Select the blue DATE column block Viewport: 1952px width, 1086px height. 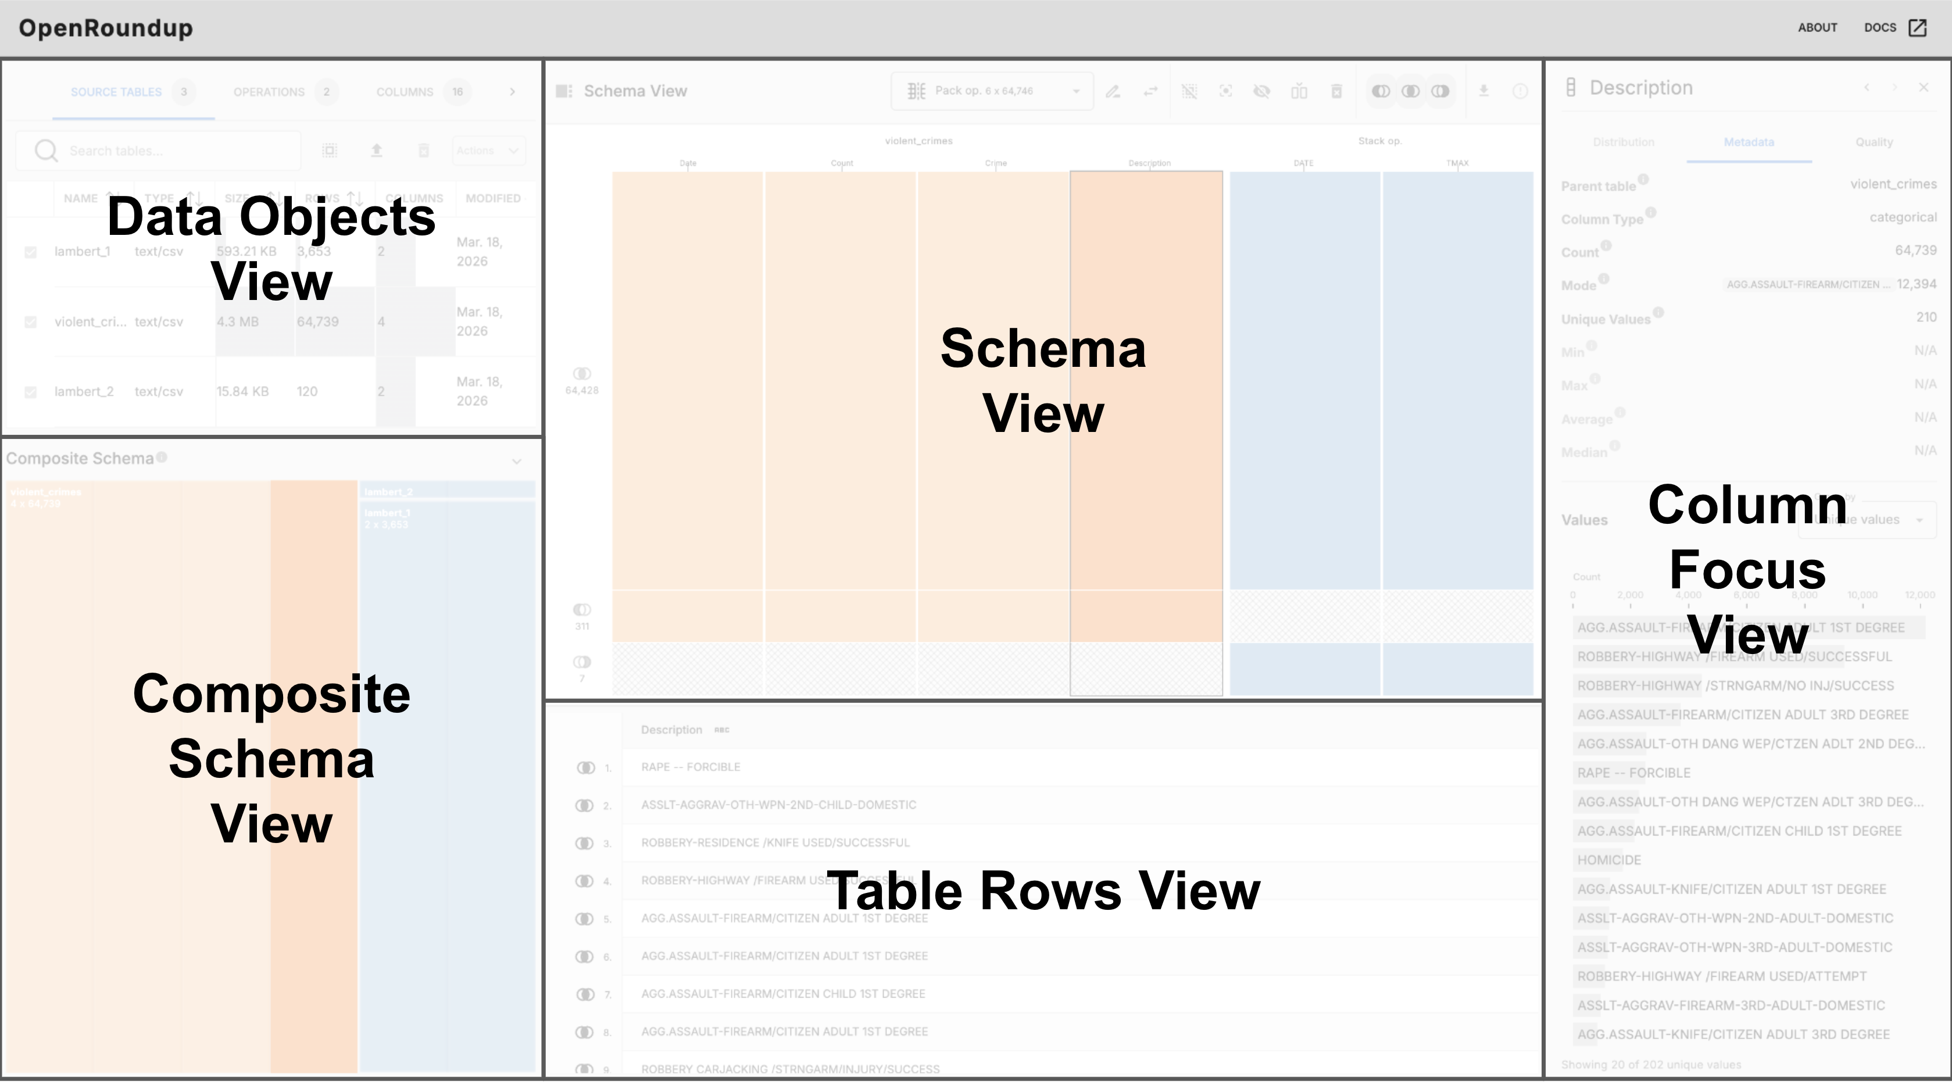coord(1304,381)
